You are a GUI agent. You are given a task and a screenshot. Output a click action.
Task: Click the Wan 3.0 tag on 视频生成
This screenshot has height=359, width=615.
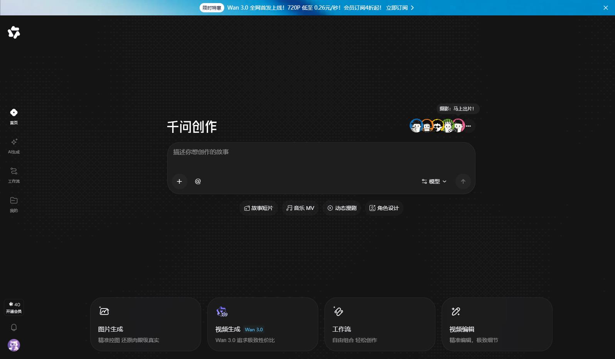click(x=254, y=330)
